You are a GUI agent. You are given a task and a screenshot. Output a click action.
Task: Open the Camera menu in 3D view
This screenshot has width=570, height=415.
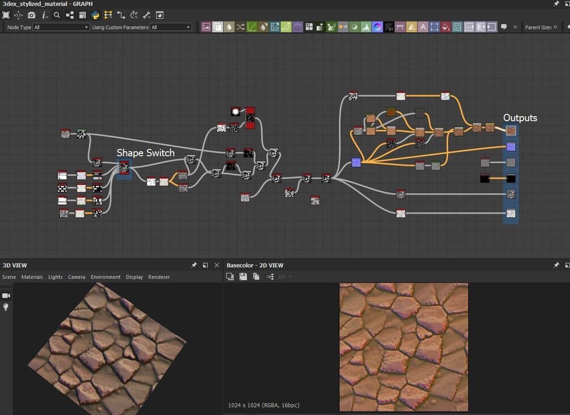77,277
